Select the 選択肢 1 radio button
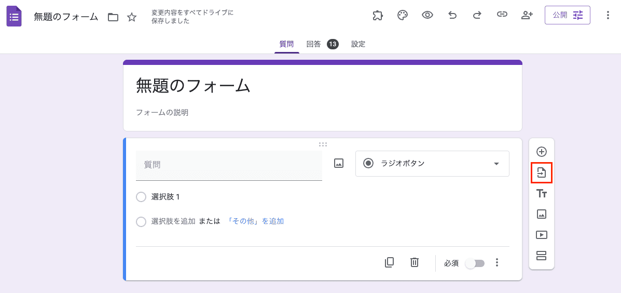Image resolution: width=621 pixels, height=293 pixels. pyautogui.click(x=141, y=197)
